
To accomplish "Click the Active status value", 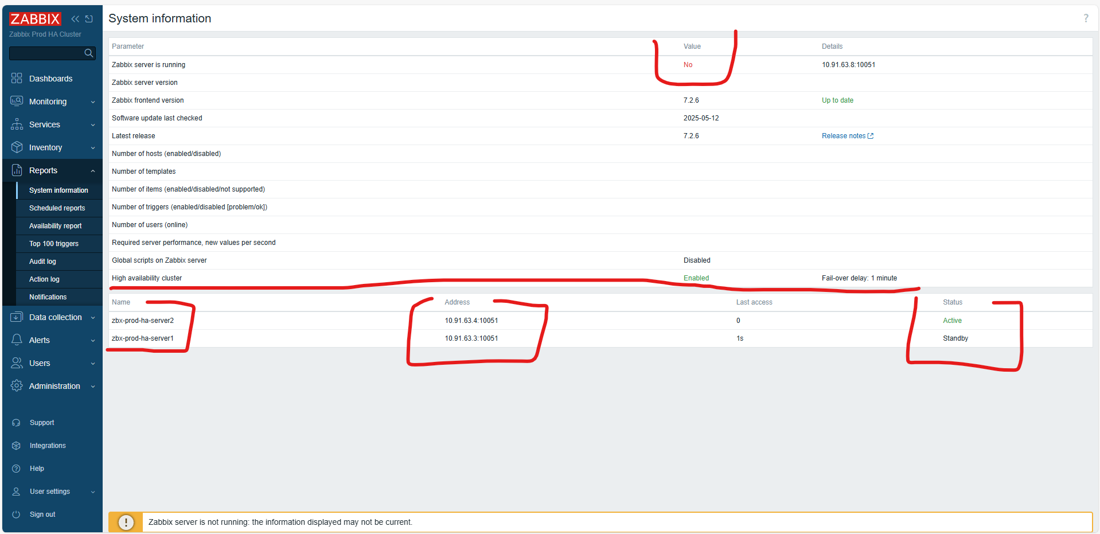I will tap(952, 321).
